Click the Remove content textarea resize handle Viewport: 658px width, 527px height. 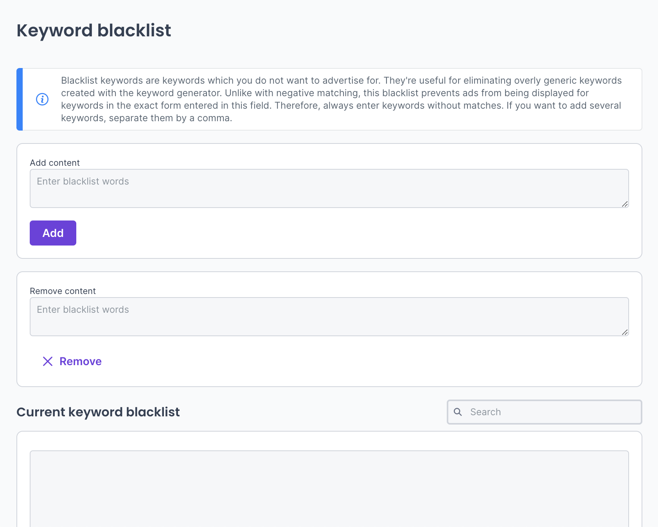click(x=625, y=332)
